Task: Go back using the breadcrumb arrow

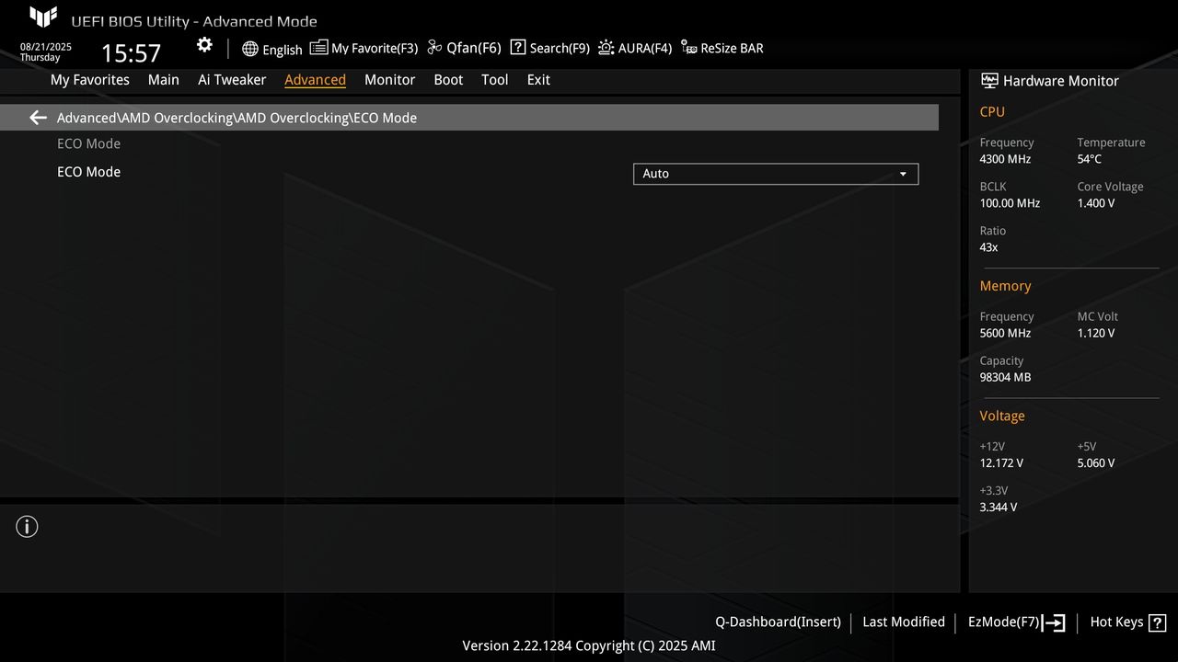Action: point(37,117)
